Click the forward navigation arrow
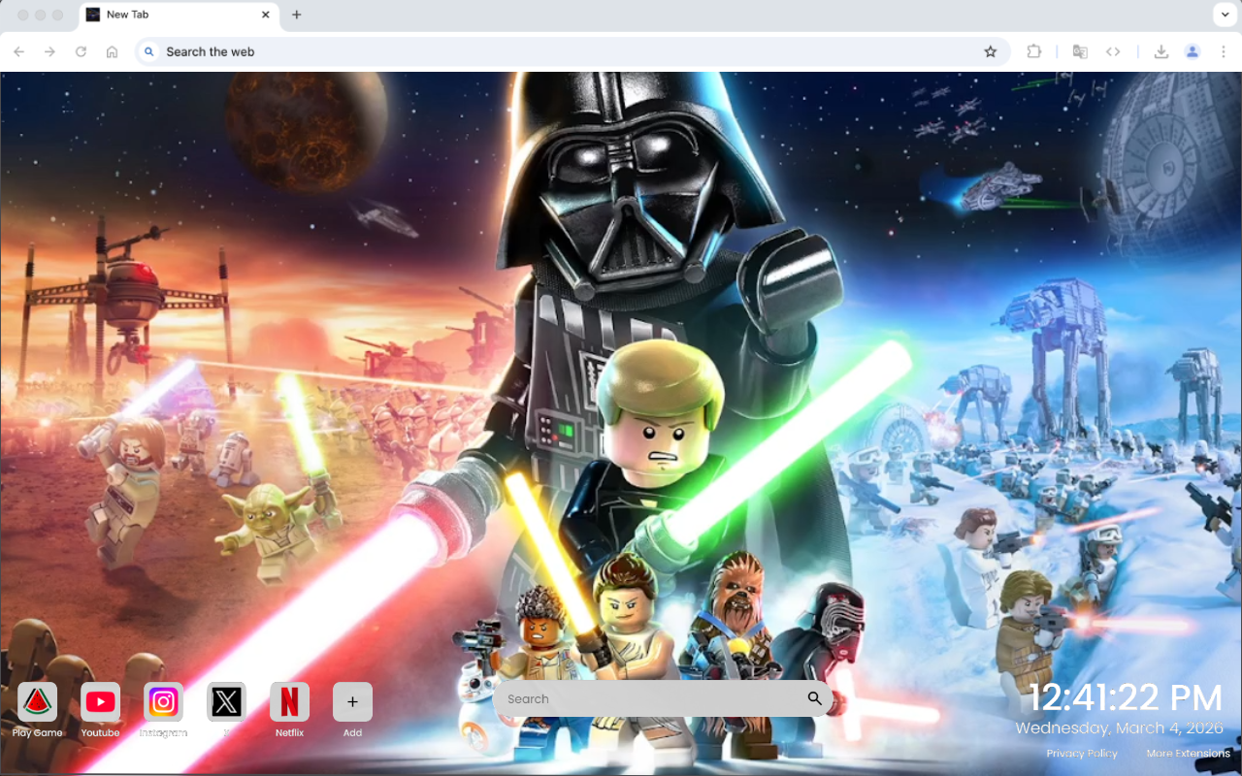The image size is (1242, 776). click(50, 51)
